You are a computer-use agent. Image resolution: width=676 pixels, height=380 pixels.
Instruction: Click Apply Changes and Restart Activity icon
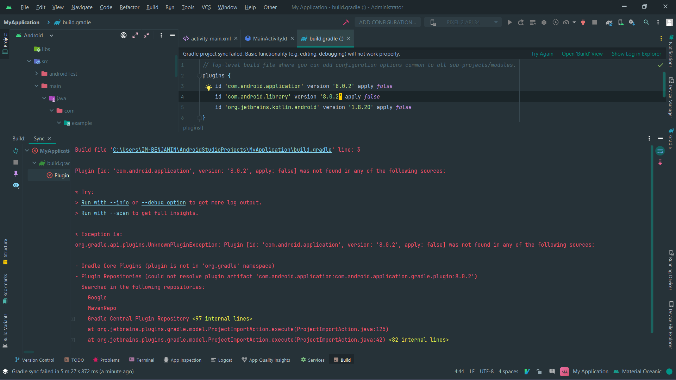click(521, 22)
